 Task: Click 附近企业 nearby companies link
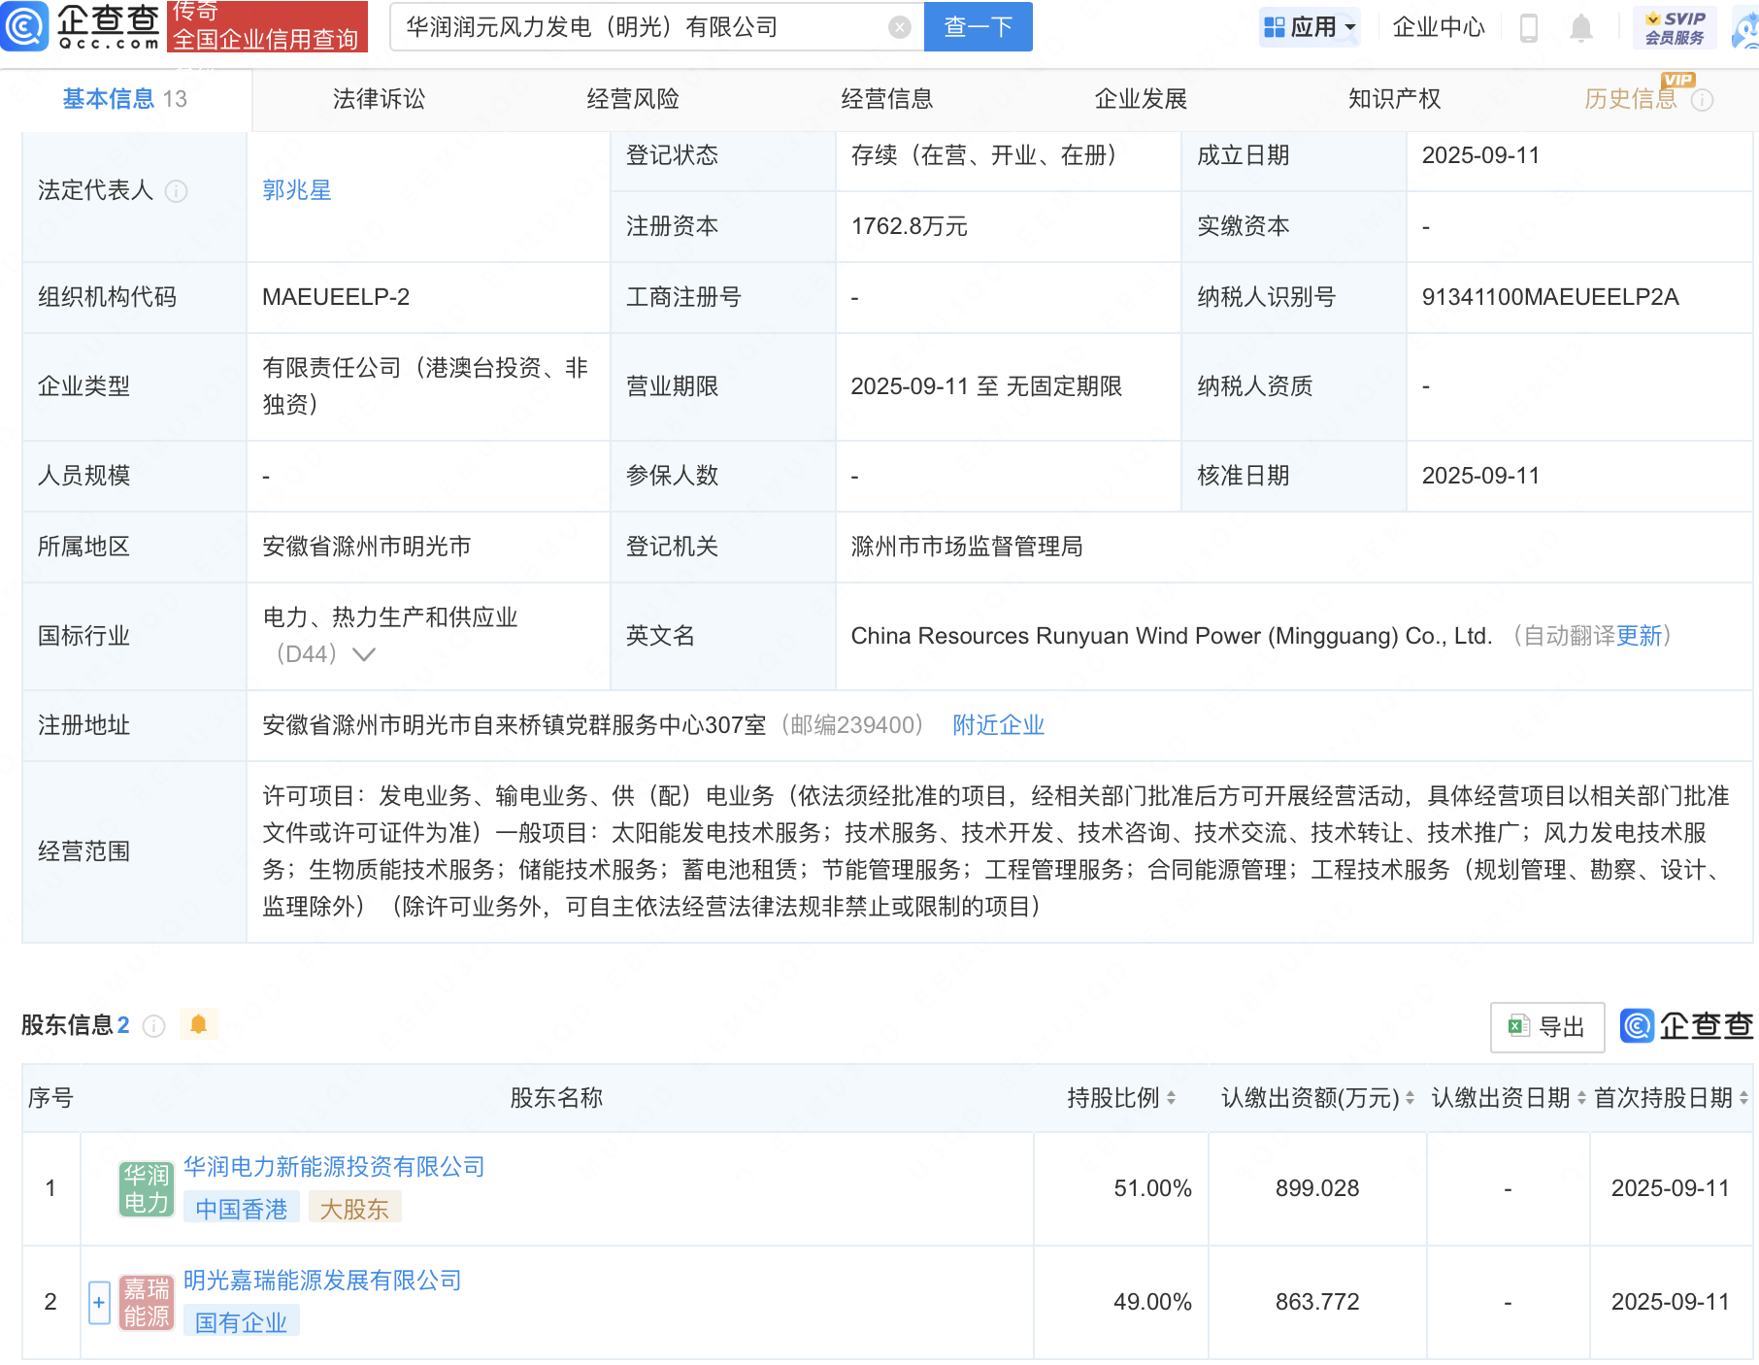click(998, 725)
